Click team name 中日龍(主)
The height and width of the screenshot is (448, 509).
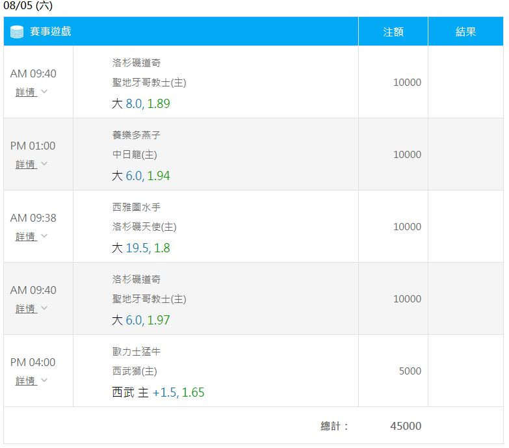click(135, 155)
